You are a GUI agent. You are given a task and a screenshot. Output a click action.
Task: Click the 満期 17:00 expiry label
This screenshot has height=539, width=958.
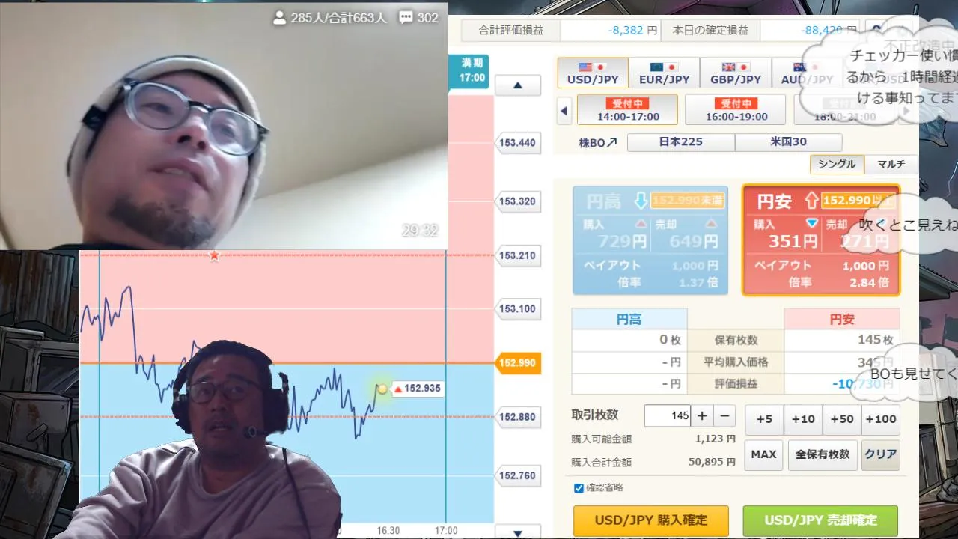click(472, 72)
